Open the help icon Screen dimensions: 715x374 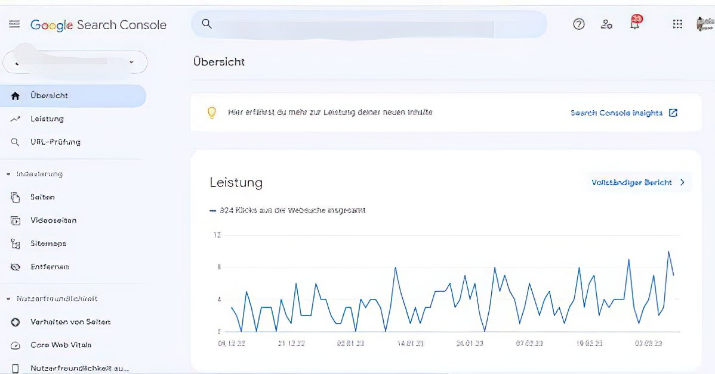(578, 24)
